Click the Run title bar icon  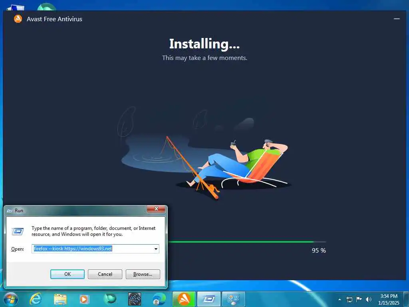point(10,210)
